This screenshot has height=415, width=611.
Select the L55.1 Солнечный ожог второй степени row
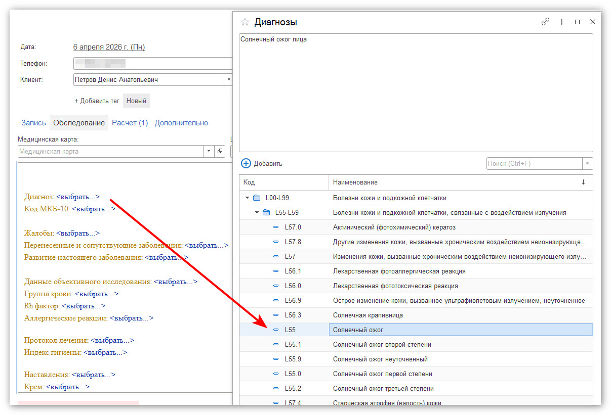[x=382, y=344]
